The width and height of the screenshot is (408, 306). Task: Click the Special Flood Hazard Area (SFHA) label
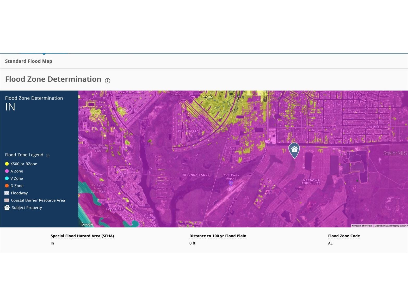(x=82, y=236)
